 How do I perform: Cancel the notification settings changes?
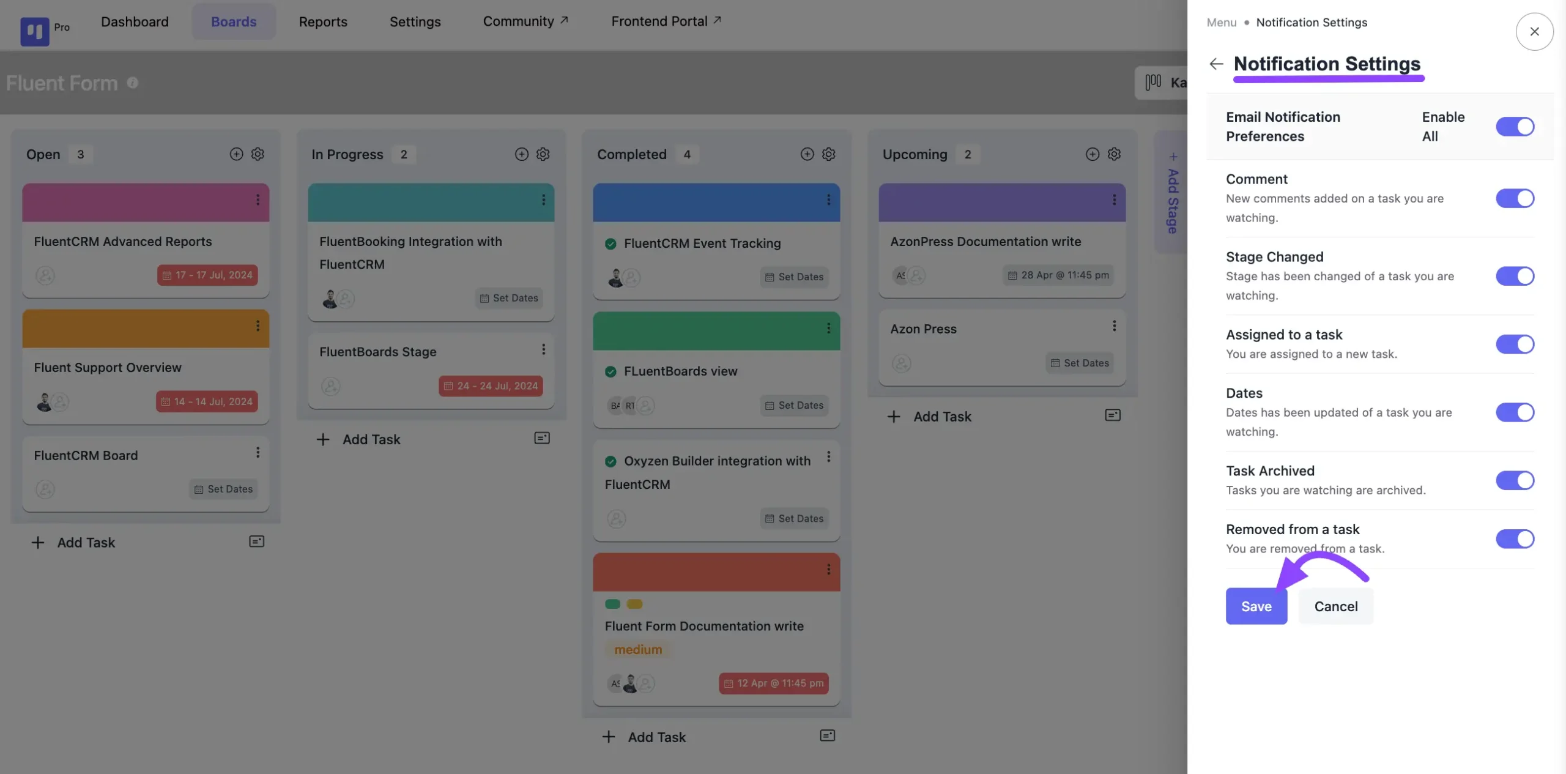1336,606
